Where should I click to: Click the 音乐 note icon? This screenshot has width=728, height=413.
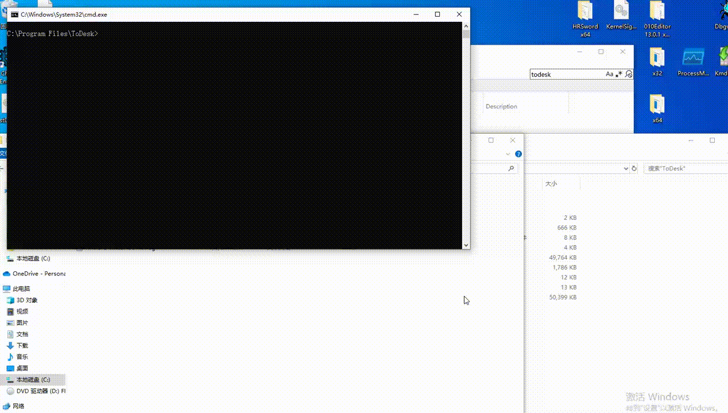point(10,357)
